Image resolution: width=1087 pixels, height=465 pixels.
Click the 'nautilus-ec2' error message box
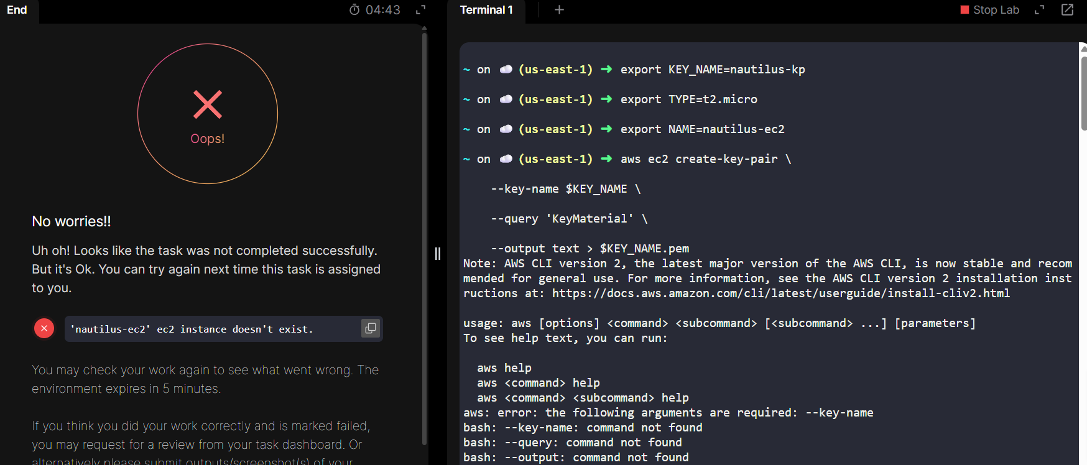pyautogui.click(x=211, y=329)
